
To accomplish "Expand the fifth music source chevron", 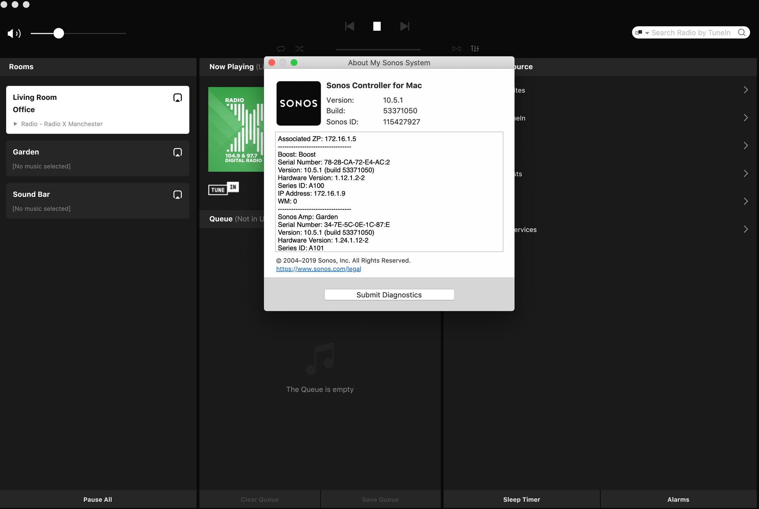I will [746, 201].
